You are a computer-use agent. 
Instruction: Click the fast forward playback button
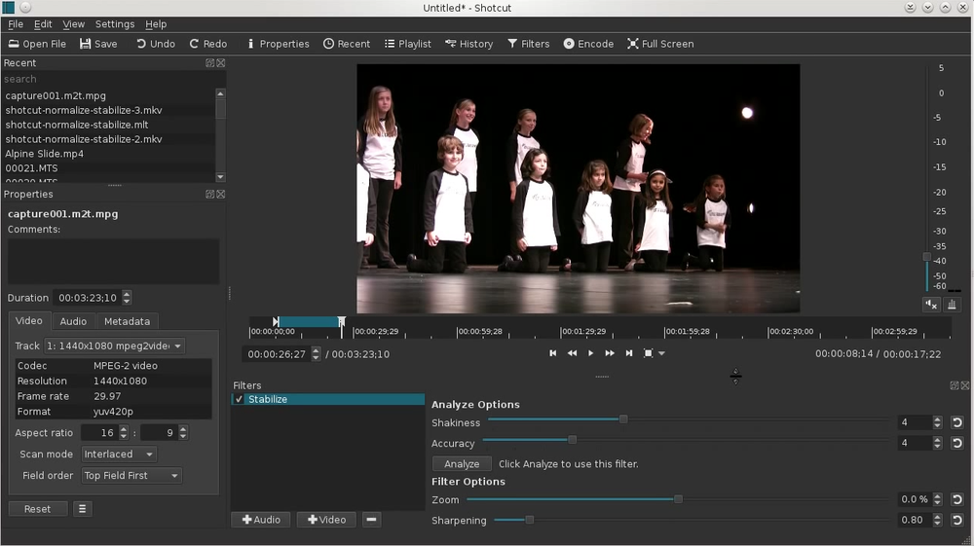(x=610, y=353)
